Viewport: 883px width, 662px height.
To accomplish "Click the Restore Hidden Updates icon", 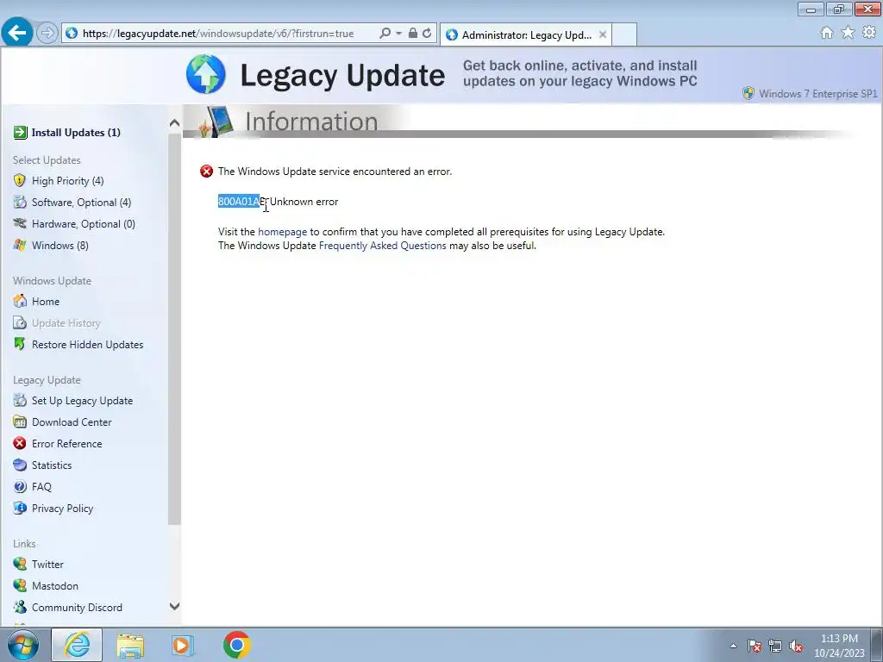I will tap(20, 344).
